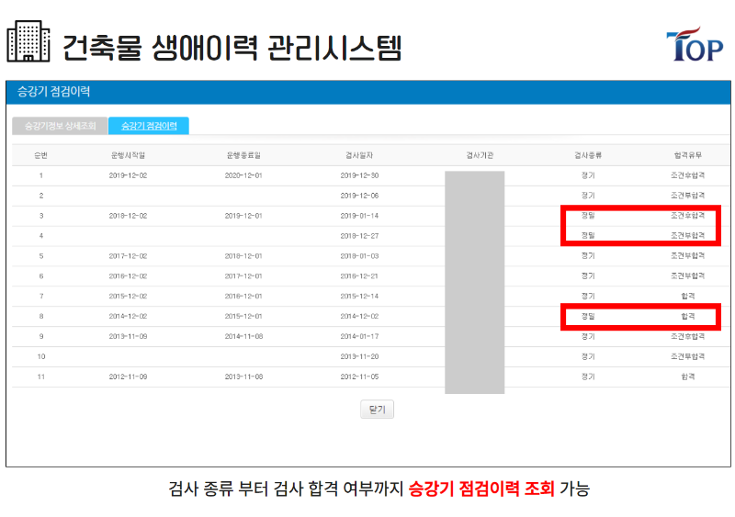The image size is (735, 517).
Task: Select start date 2015-12-02
Action: click(128, 297)
